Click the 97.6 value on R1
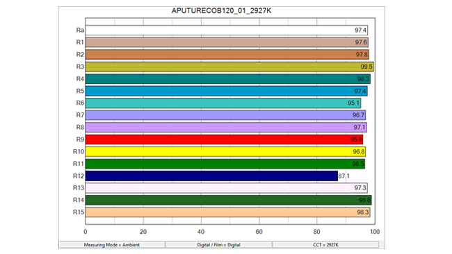 [361, 42]
